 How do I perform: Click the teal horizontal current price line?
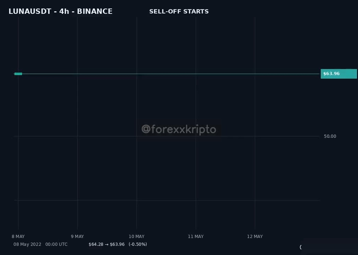pyautogui.click(x=171, y=74)
